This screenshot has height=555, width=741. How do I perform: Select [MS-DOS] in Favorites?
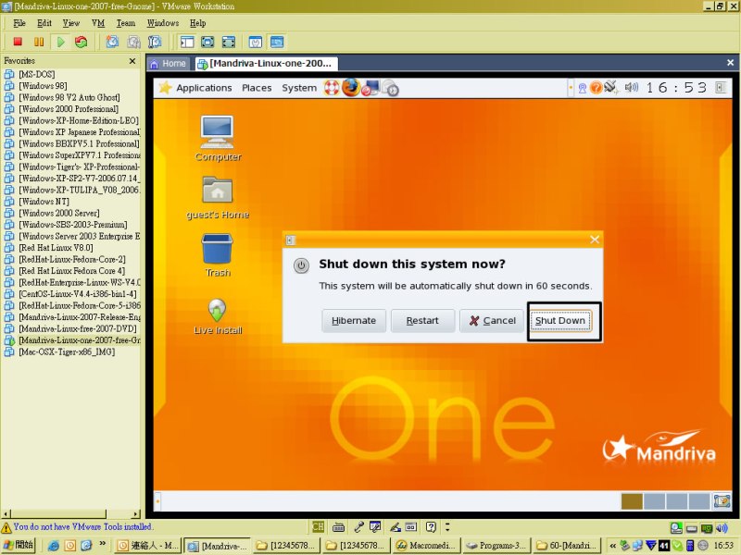pyautogui.click(x=36, y=74)
